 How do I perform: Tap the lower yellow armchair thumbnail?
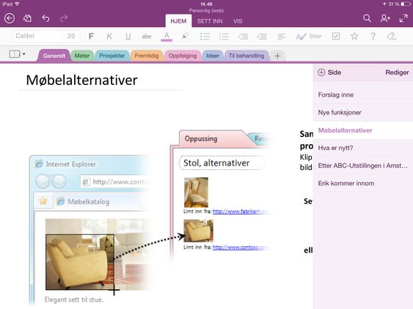tap(198, 231)
